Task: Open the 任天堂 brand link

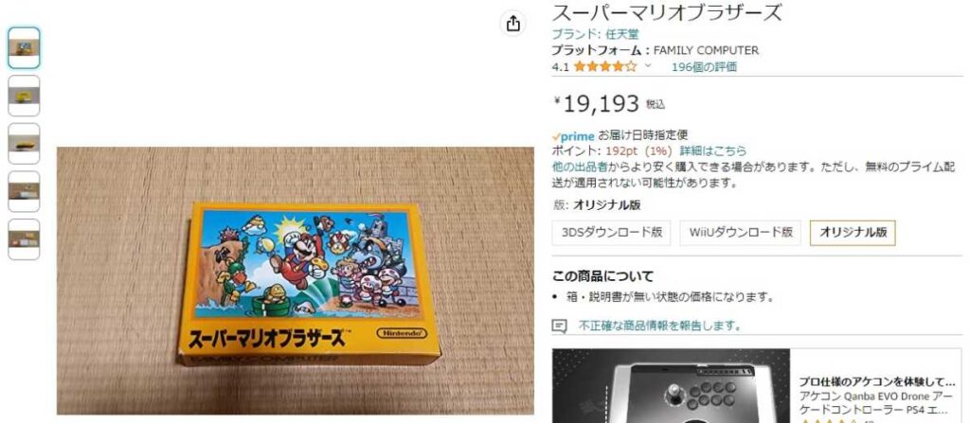Action: tap(622, 34)
